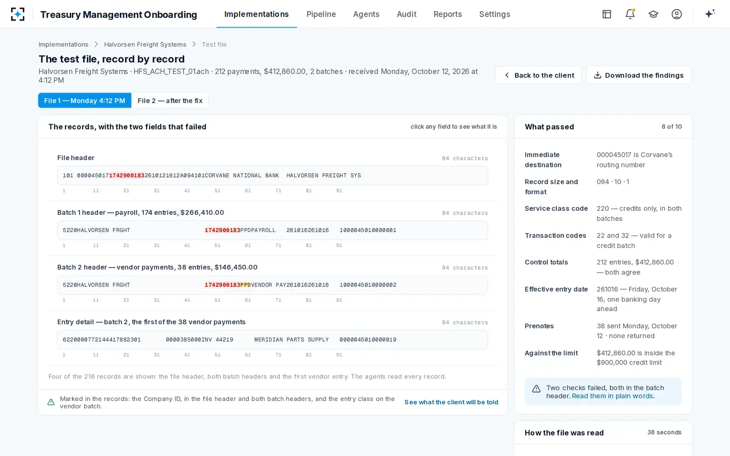The image size is (730, 456).
Task: Click the 'Prenotes' check label
Action: [539, 326]
